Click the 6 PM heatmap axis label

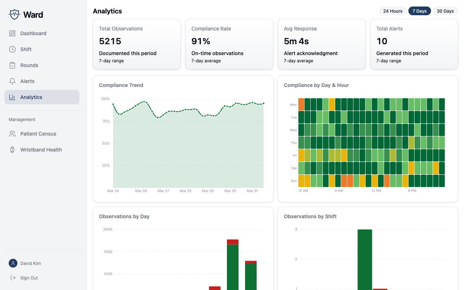412,191
